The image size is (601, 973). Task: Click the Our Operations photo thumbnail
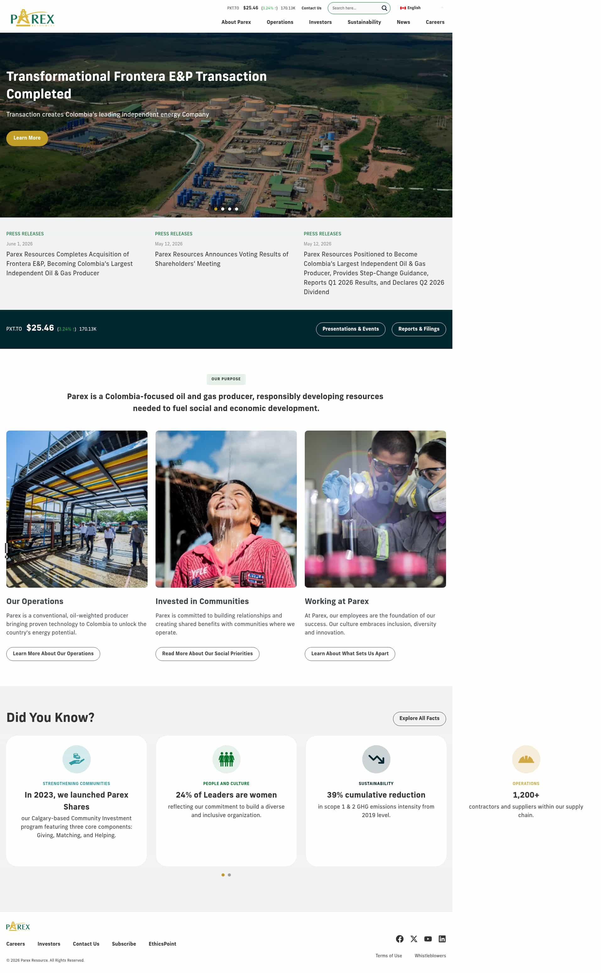tap(77, 508)
